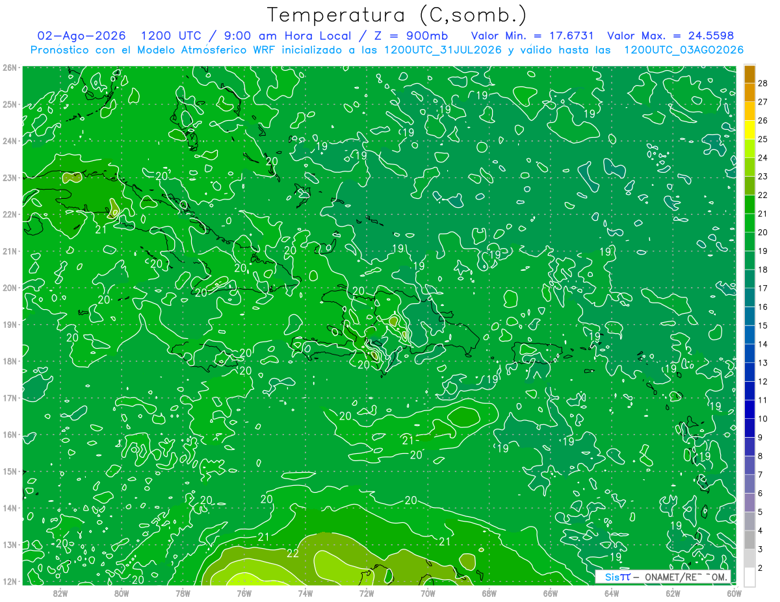Image resolution: width=780 pixels, height=602 pixels.
Task: Click the '15' label on the color scale
Action: 762,325
